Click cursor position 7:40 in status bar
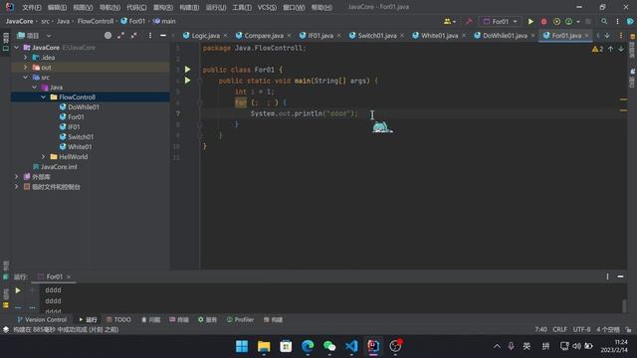The height and width of the screenshot is (358, 637). pyautogui.click(x=540, y=329)
